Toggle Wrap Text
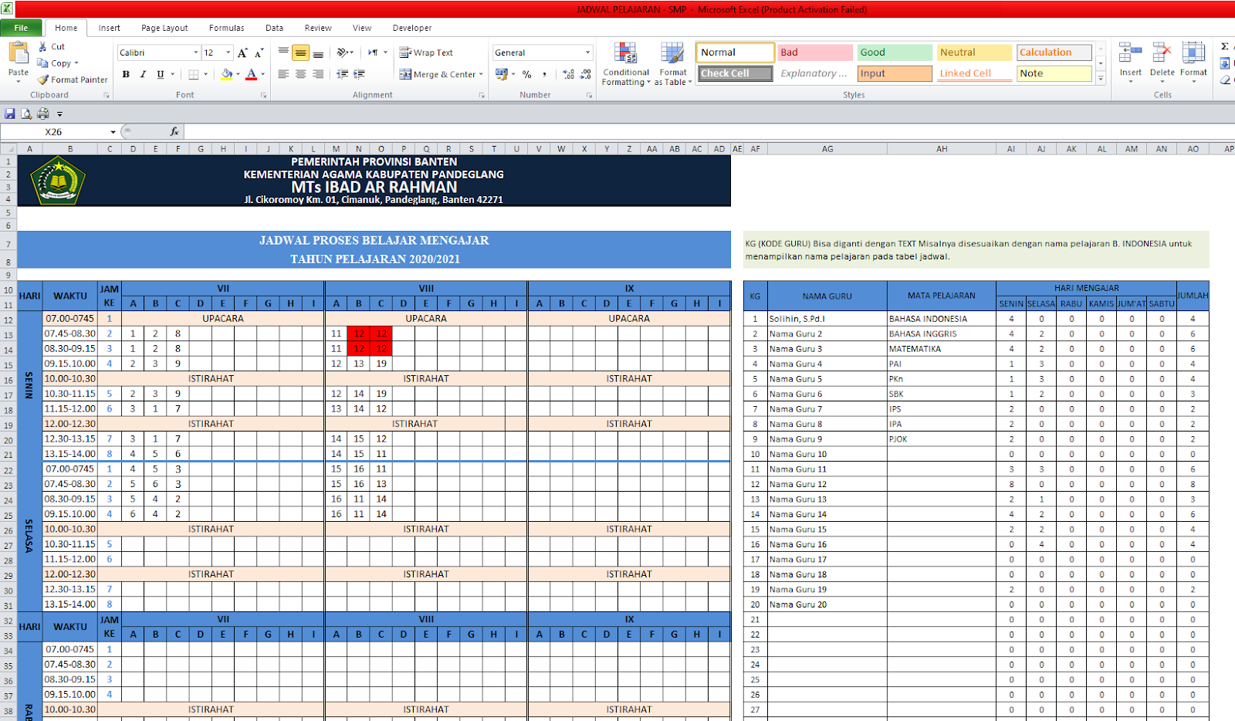 click(426, 52)
